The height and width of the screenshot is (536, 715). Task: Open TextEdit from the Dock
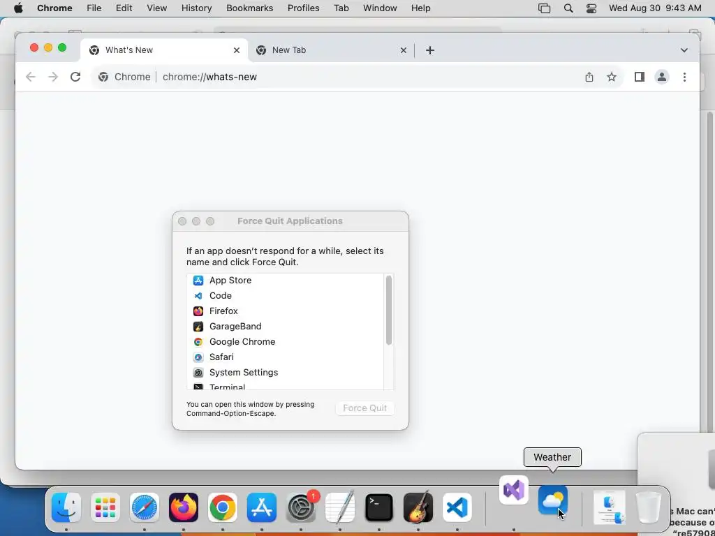340,507
